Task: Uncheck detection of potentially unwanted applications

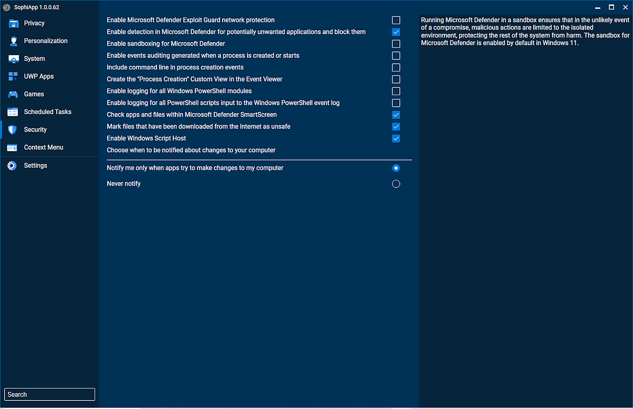Action: tap(396, 32)
